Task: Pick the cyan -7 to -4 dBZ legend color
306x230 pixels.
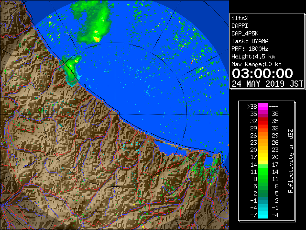Action: [x=263, y=215]
